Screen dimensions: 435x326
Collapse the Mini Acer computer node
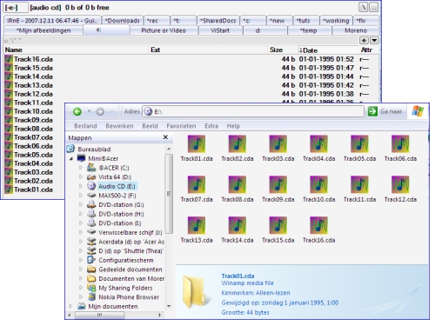(x=71, y=158)
